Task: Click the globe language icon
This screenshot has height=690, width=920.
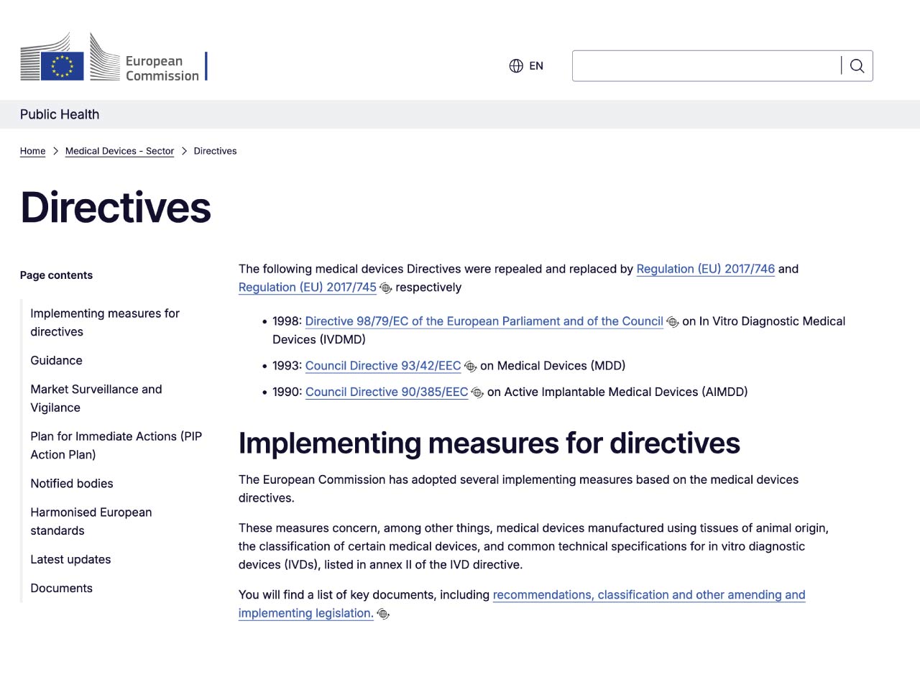Action: [x=516, y=66]
